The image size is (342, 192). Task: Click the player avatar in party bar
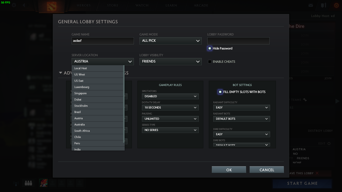[x=44, y=183]
